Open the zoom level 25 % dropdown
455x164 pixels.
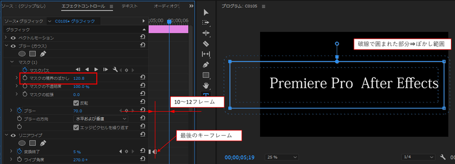tap(281, 157)
